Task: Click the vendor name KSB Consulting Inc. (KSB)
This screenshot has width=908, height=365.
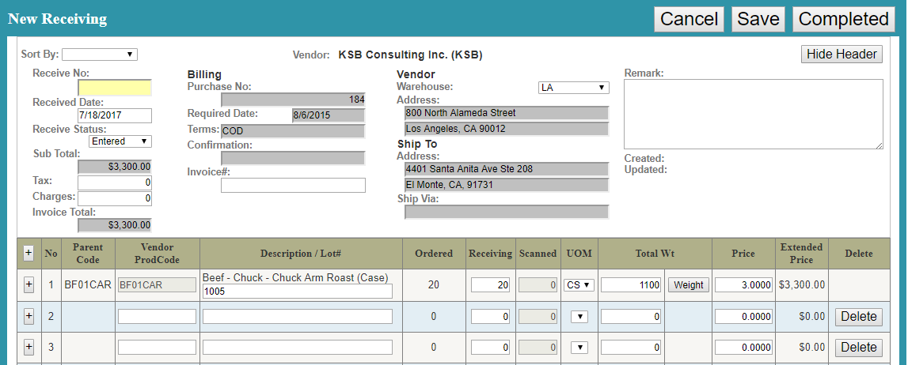Action: [411, 55]
